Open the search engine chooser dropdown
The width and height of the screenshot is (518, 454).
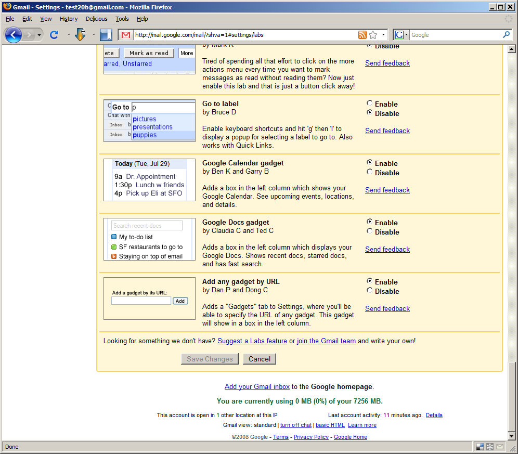(x=406, y=35)
